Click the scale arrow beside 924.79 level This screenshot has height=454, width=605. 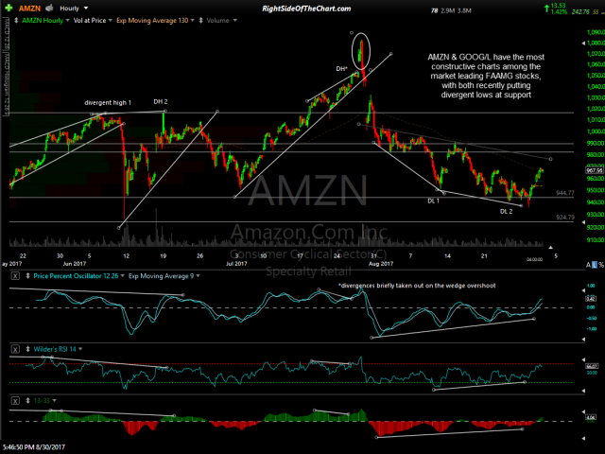coord(583,223)
